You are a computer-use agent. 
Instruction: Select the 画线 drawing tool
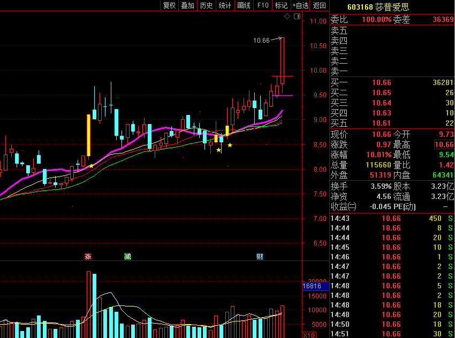coord(244,5)
